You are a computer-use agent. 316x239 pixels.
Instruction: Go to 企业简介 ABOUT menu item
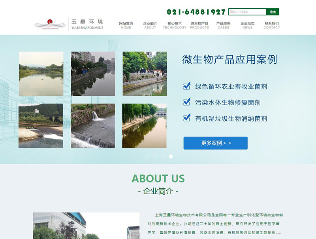[x=150, y=25]
